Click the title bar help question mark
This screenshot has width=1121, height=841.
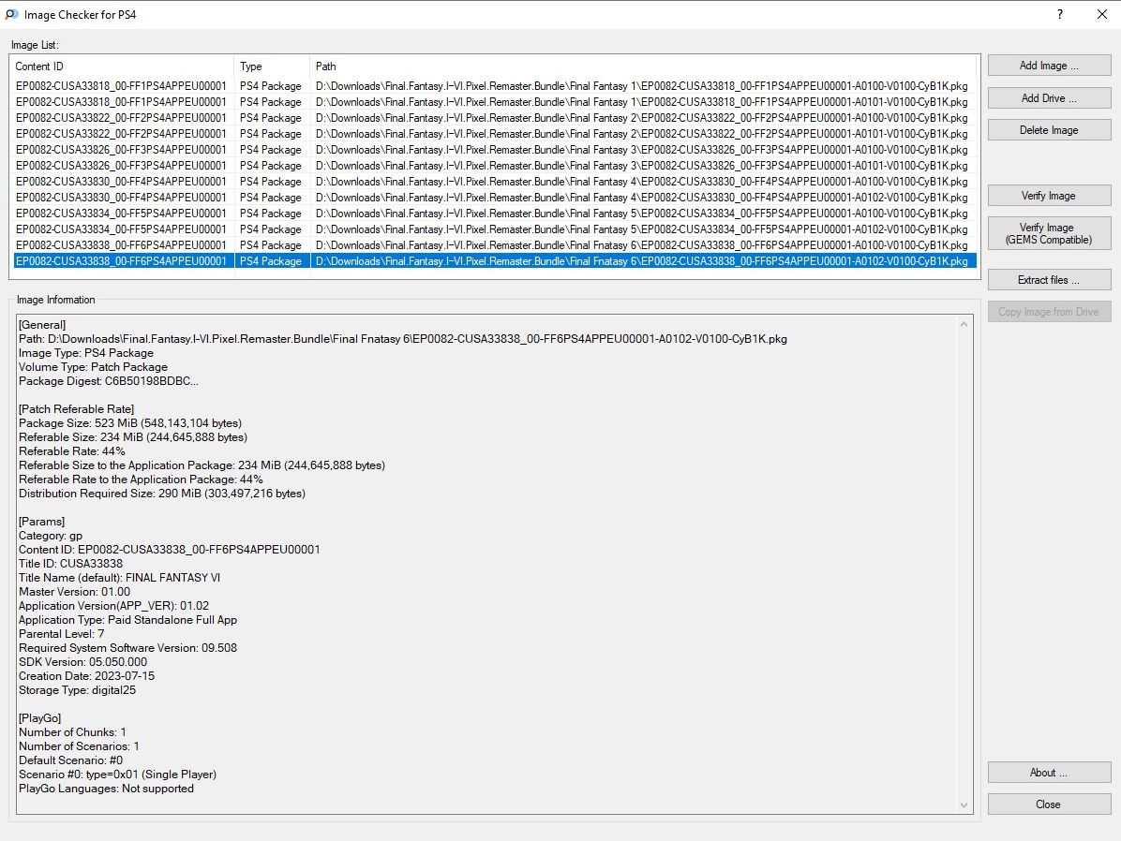1059,14
